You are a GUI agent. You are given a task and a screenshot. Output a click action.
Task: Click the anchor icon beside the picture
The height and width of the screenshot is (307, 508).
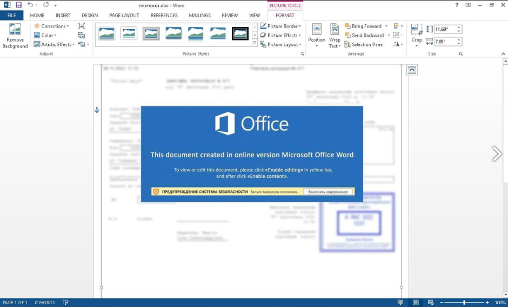(97, 110)
